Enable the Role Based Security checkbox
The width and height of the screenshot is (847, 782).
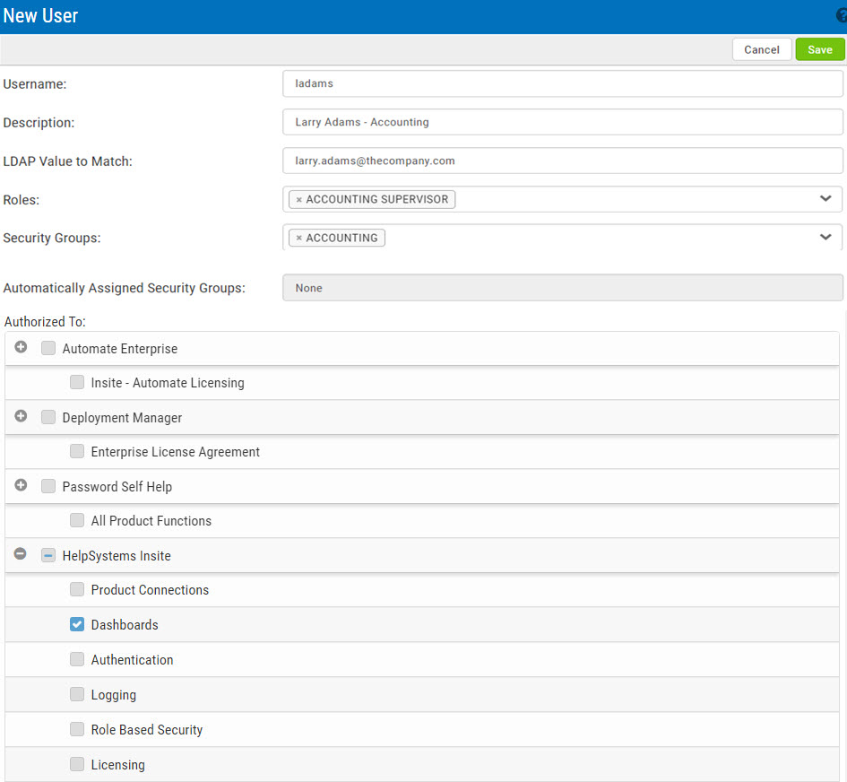77,730
